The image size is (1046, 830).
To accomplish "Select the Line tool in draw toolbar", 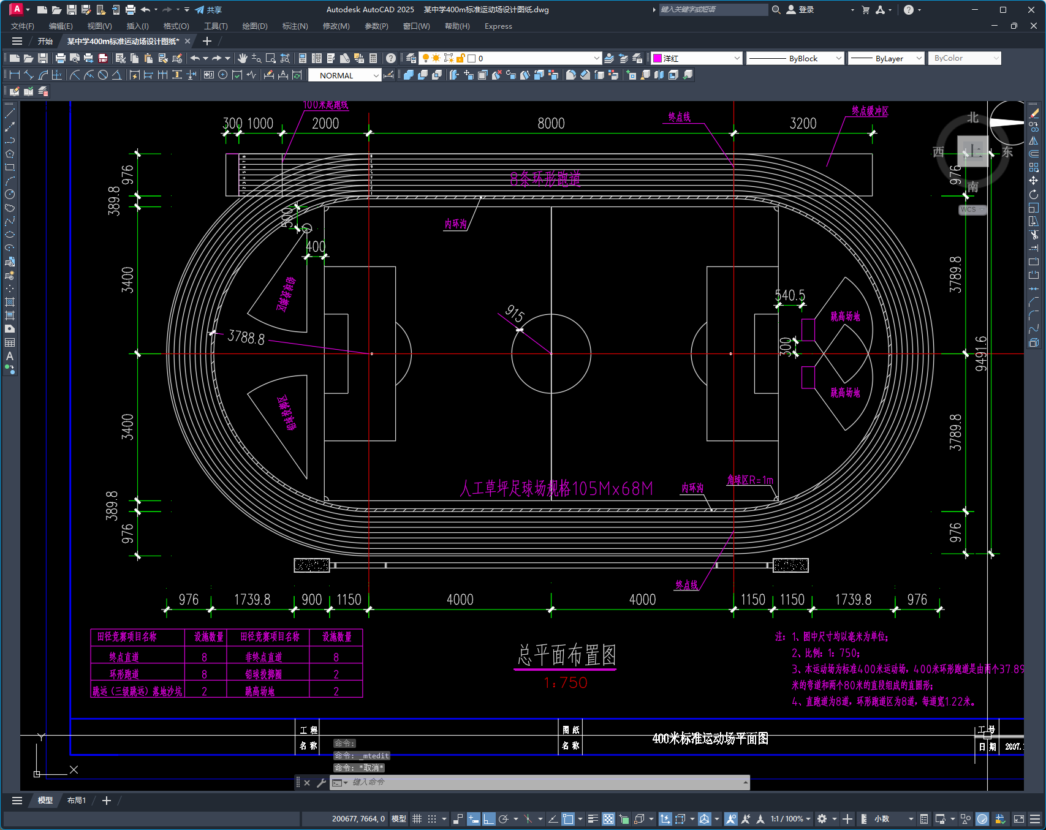I will tap(10, 113).
